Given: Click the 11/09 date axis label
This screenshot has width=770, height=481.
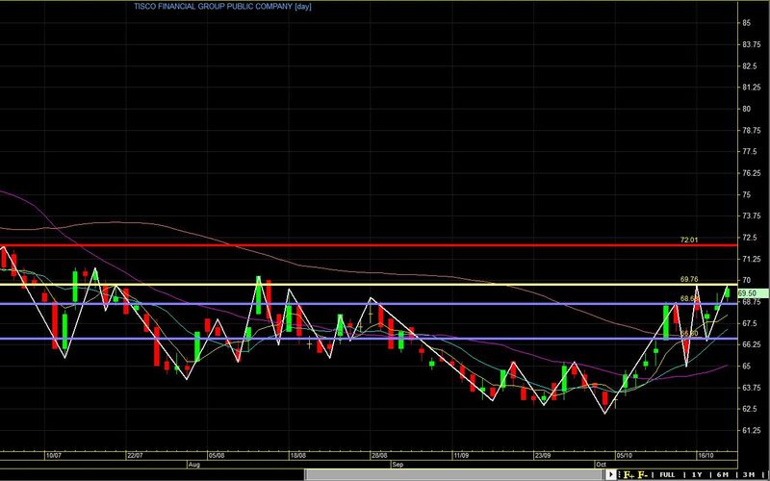Looking at the screenshot, I should 461,455.
